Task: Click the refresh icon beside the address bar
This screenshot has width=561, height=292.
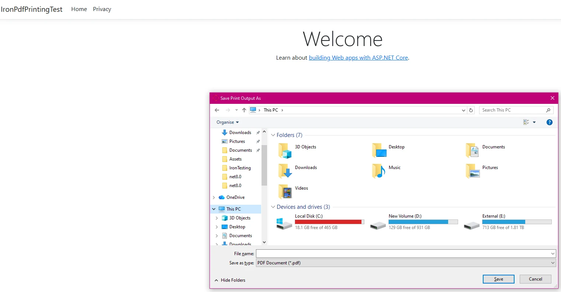Action: point(471,110)
